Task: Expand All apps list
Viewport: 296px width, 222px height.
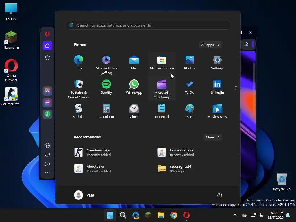Action: coord(210,45)
